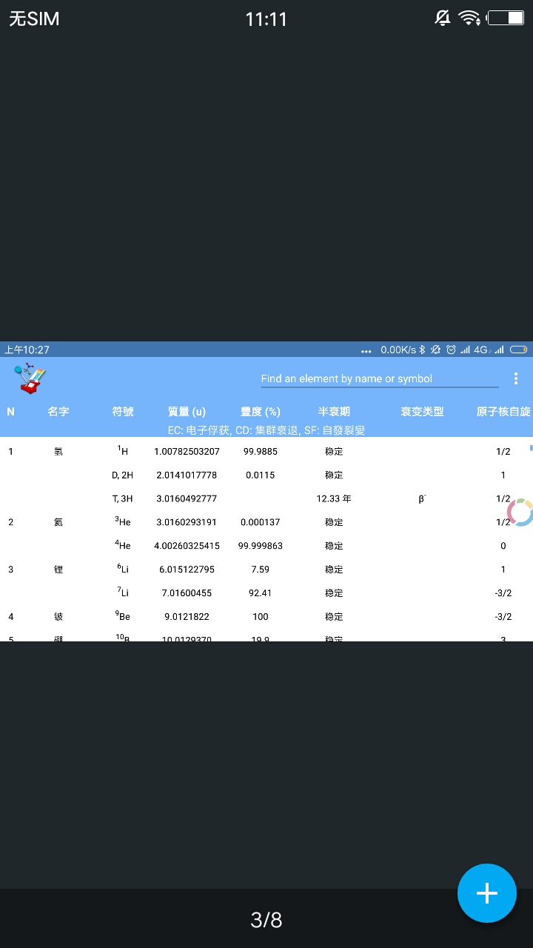Tap the muted bell status icon

tap(443, 19)
